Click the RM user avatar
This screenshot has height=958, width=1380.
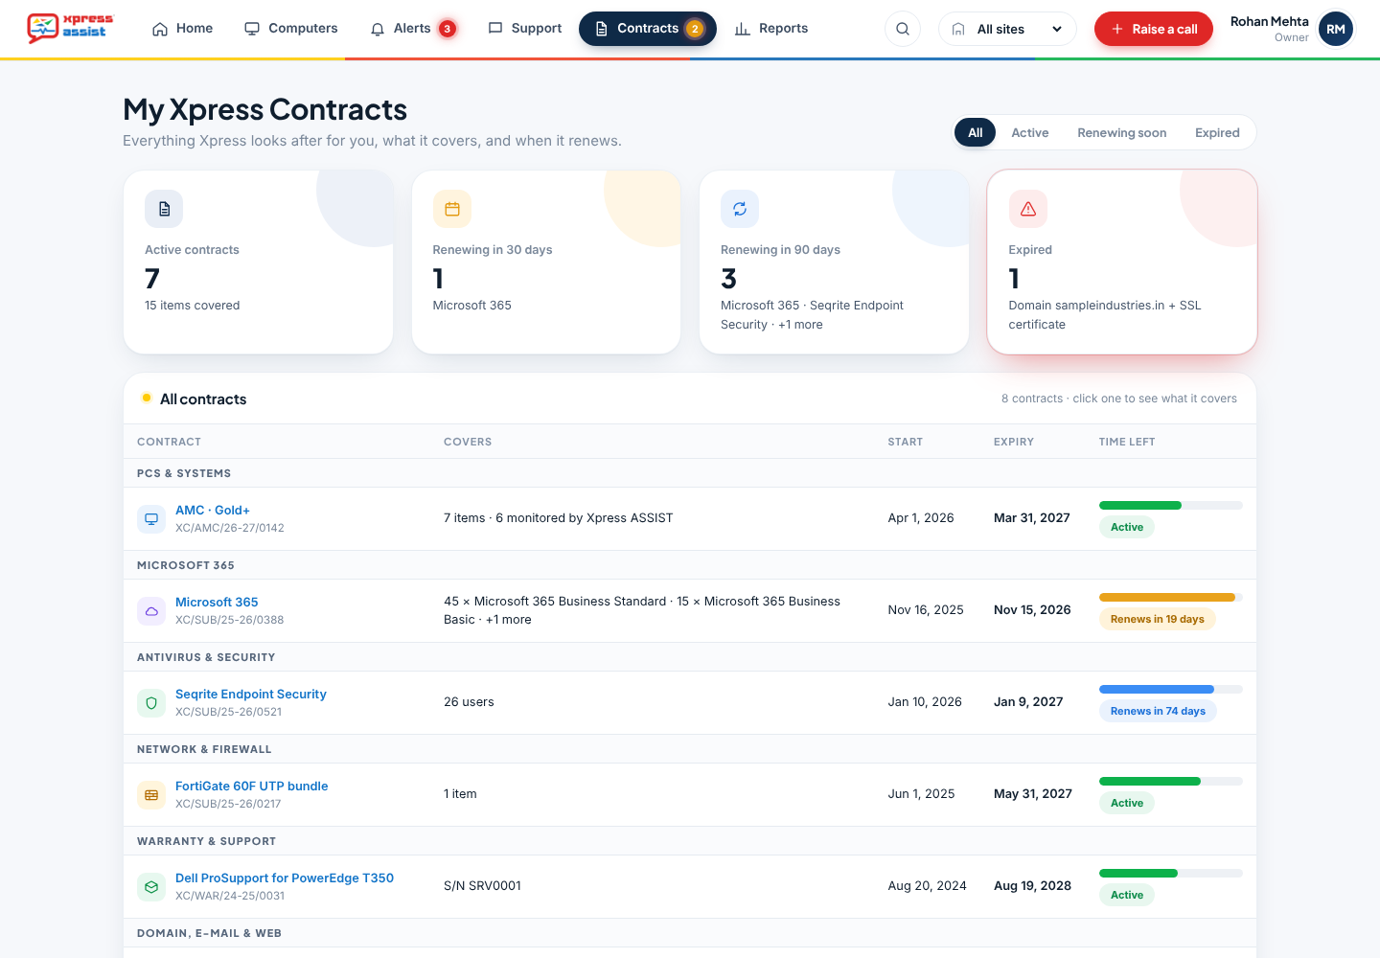click(x=1336, y=29)
